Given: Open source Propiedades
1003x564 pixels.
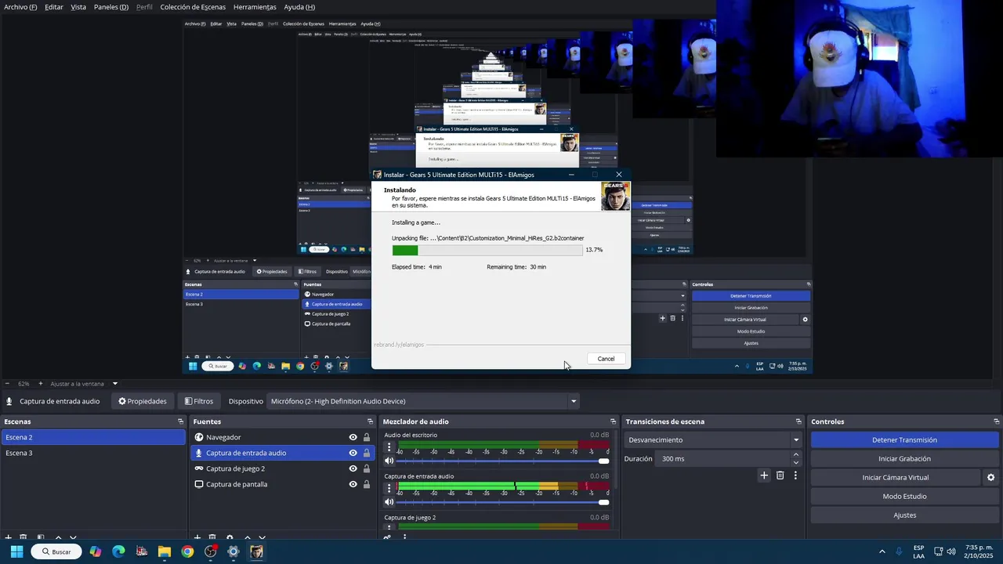Looking at the screenshot, I should (143, 401).
